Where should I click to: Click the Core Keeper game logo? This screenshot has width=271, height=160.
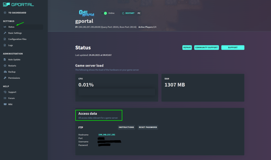[87, 13]
